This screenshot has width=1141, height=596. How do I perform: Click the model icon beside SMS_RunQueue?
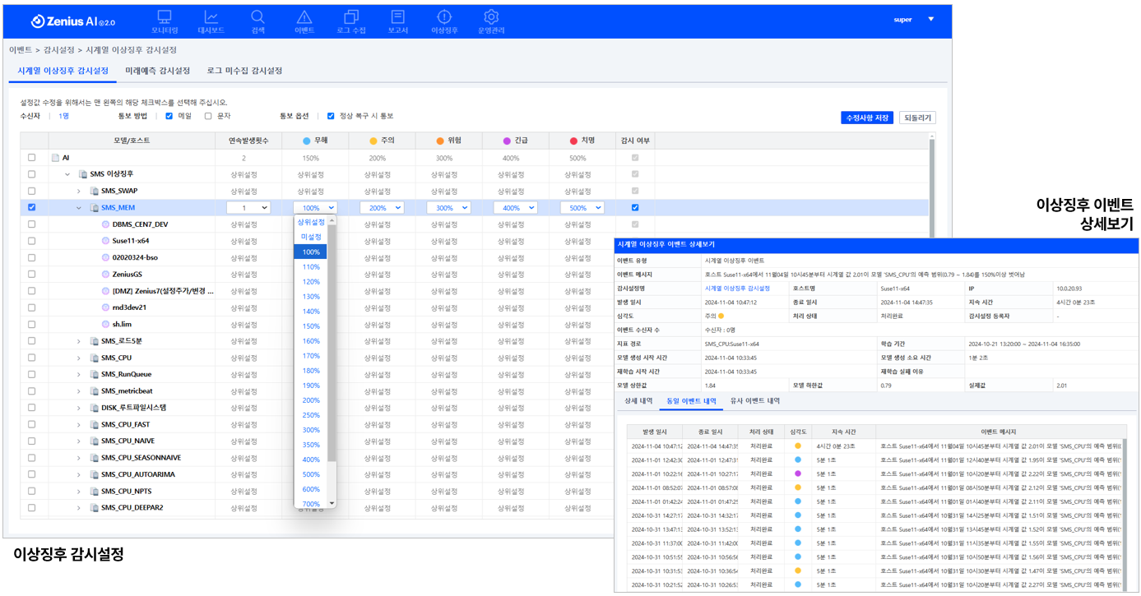94,374
